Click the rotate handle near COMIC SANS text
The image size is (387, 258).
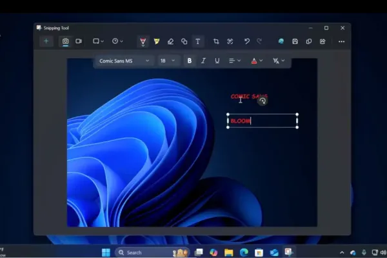coord(263,101)
